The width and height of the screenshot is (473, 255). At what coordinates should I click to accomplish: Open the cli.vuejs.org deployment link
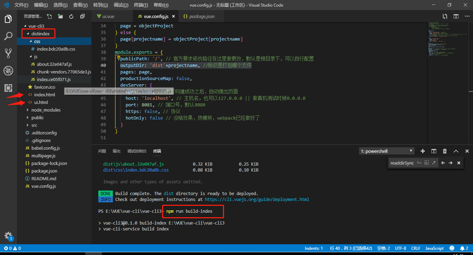click(x=257, y=199)
